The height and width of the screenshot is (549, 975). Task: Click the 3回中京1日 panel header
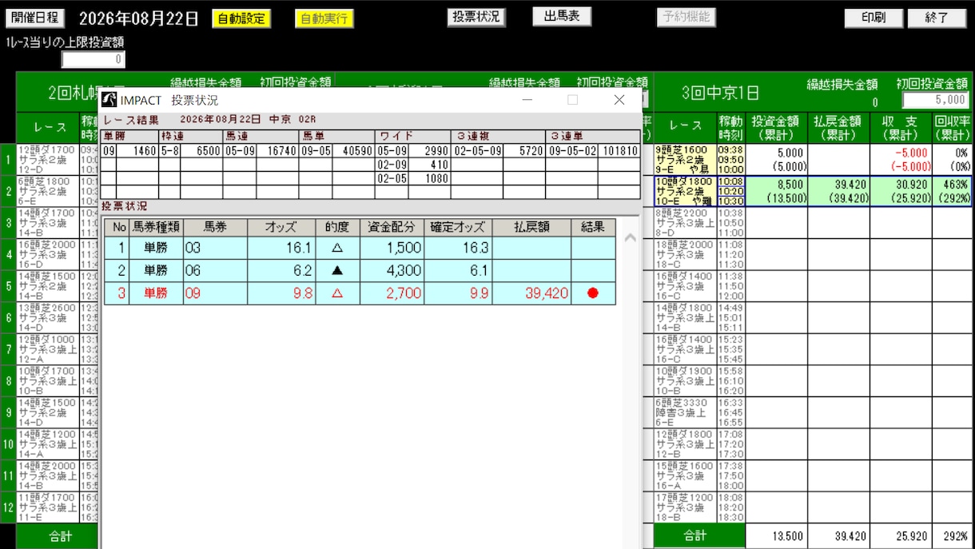click(x=719, y=93)
